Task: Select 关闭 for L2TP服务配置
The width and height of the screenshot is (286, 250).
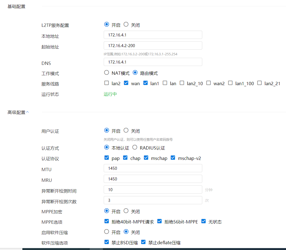Action: 126,24
